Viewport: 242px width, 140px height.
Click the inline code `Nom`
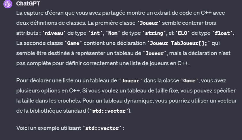[113, 33]
